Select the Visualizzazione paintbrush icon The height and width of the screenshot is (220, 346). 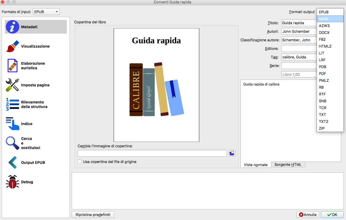13,46
